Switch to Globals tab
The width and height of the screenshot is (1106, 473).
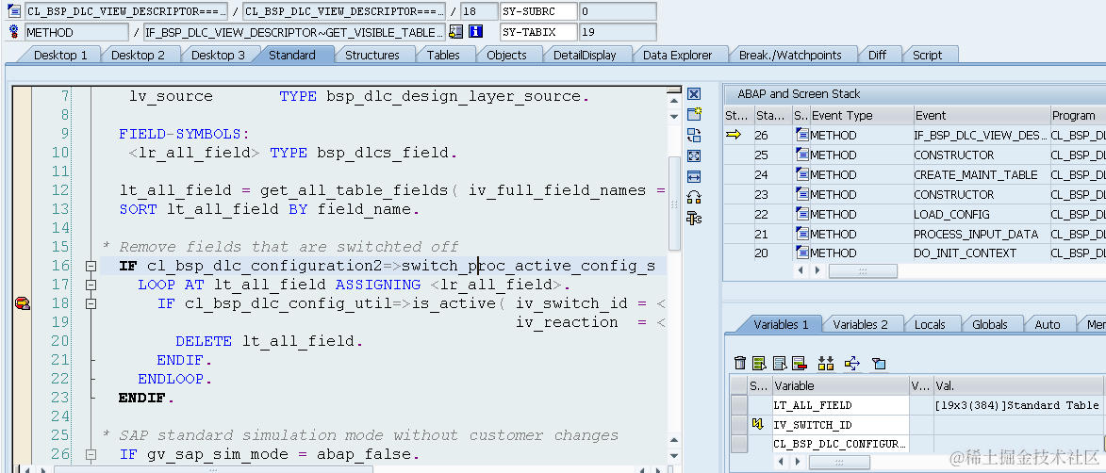pyautogui.click(x=989, y=324)
